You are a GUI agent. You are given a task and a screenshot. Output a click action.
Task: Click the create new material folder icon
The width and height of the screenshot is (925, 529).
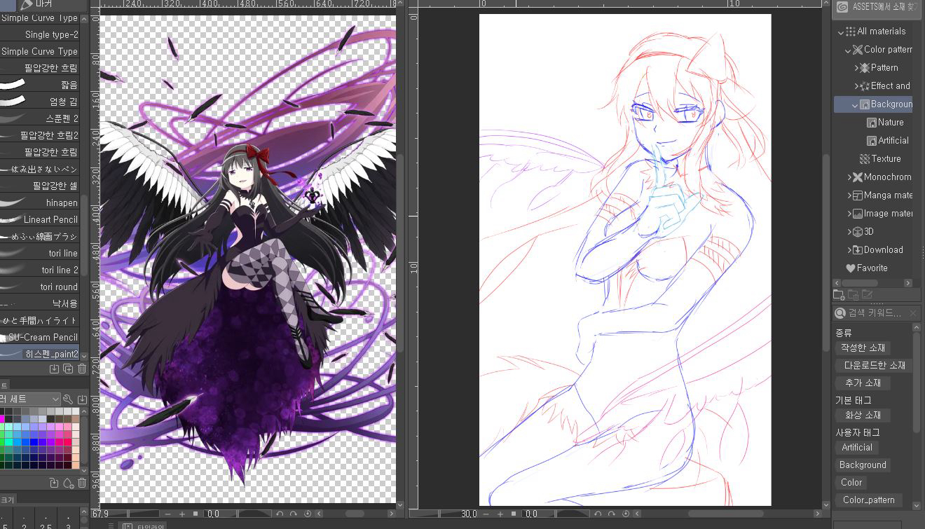[839, 295]
